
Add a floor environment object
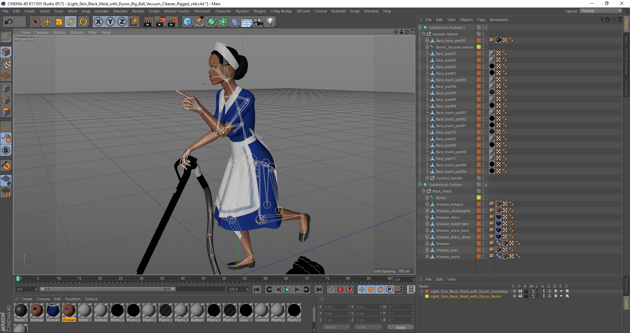coord(247,22)
